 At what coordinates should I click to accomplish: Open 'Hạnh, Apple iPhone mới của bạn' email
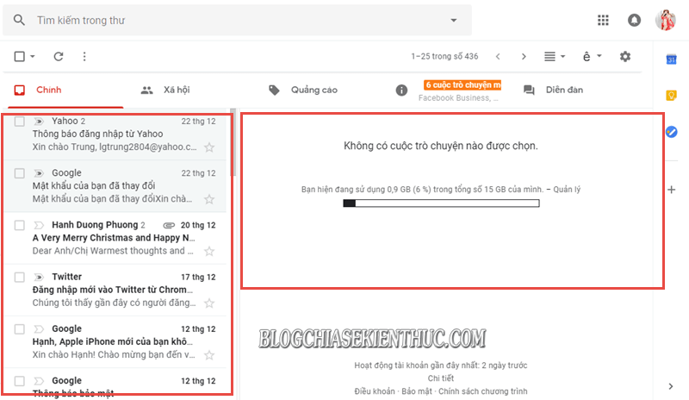coord(113,341)
